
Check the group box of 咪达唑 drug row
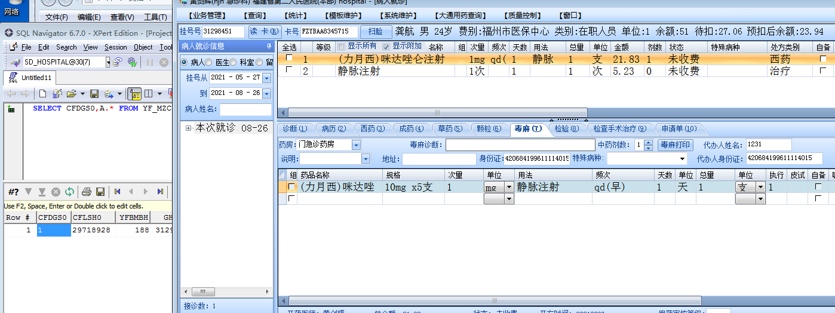pos(291,187)
